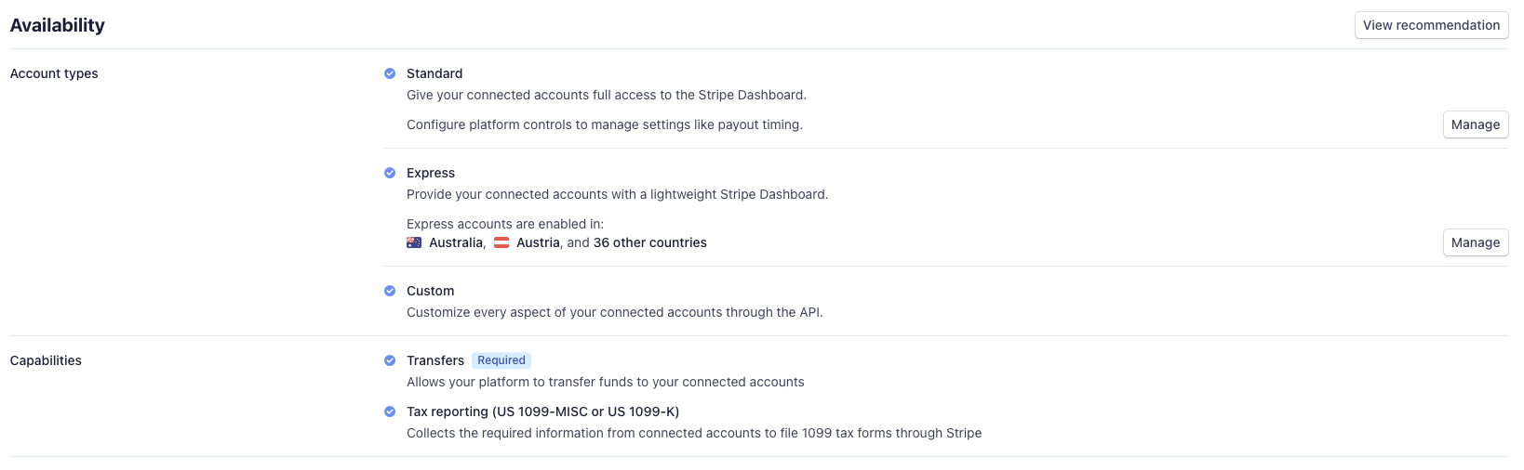Click the Transfers capability label

click(435, 360)
